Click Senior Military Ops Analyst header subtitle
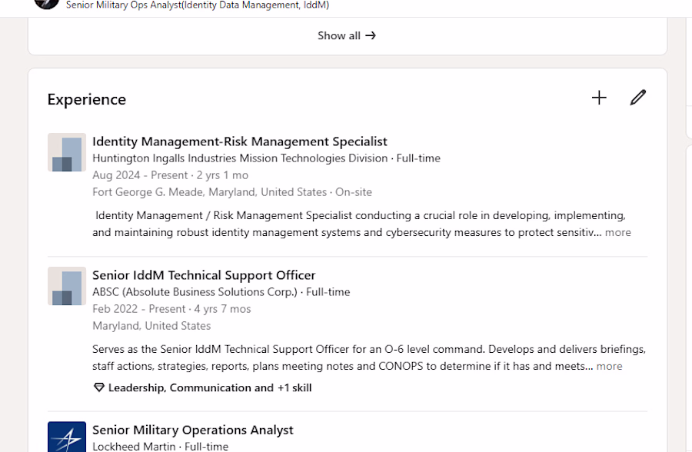This screenshot has width=692, height=452. (198, 5)
